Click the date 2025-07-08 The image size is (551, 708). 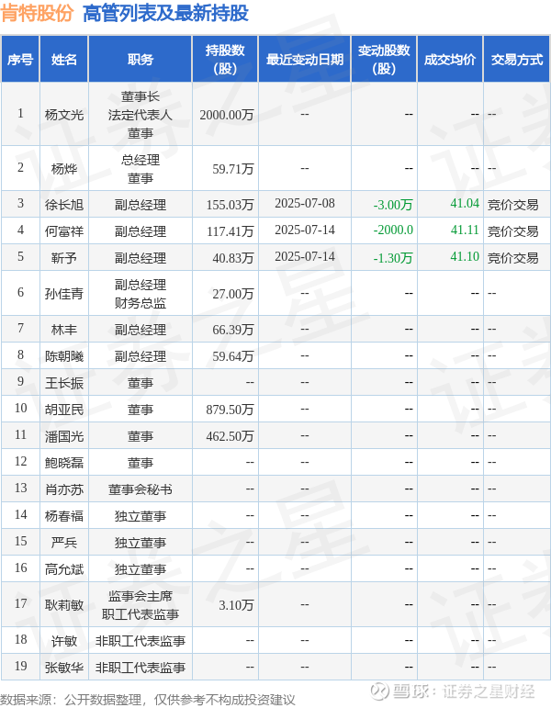pyautogui.click(x=305, y=203)
